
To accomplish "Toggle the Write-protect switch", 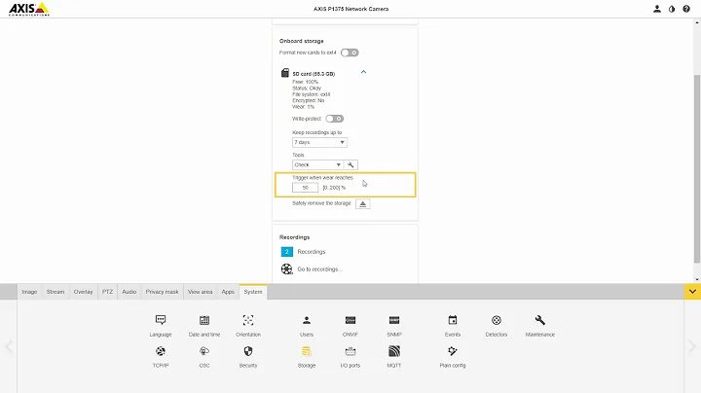I will pyautogui.click(x=334, y=119).
